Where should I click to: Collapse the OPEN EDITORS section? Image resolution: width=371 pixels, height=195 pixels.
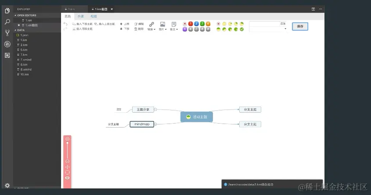click(27, 15)
